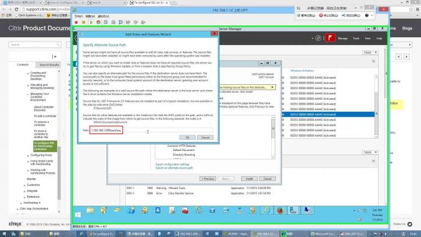Click Cancel in Specify Alternate Source Path dialog

[x=205, y=137]
